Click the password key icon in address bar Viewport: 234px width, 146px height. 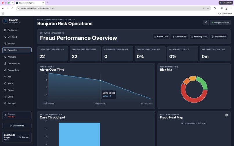click(x=204, y=8)
